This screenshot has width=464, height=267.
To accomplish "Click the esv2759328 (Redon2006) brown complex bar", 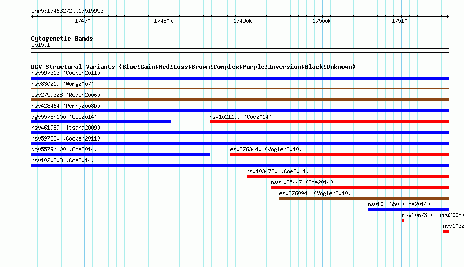I will [240, 100].
